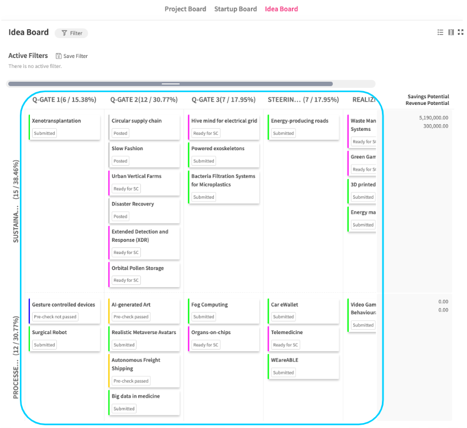The image size is (467, 428).
Task: Select the Idea Board tab
Action: pos(281,9)
